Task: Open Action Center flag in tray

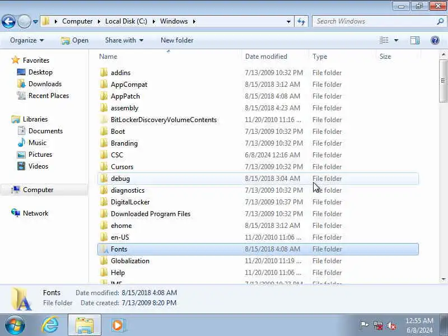Action: tap(363, 325)
